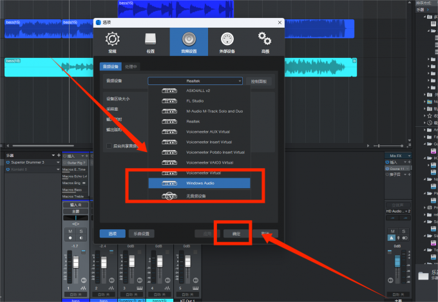This screenshot has height=302, width=438.
Task: Choose Voicemeeter Virtual device
Action: [199, 173]
